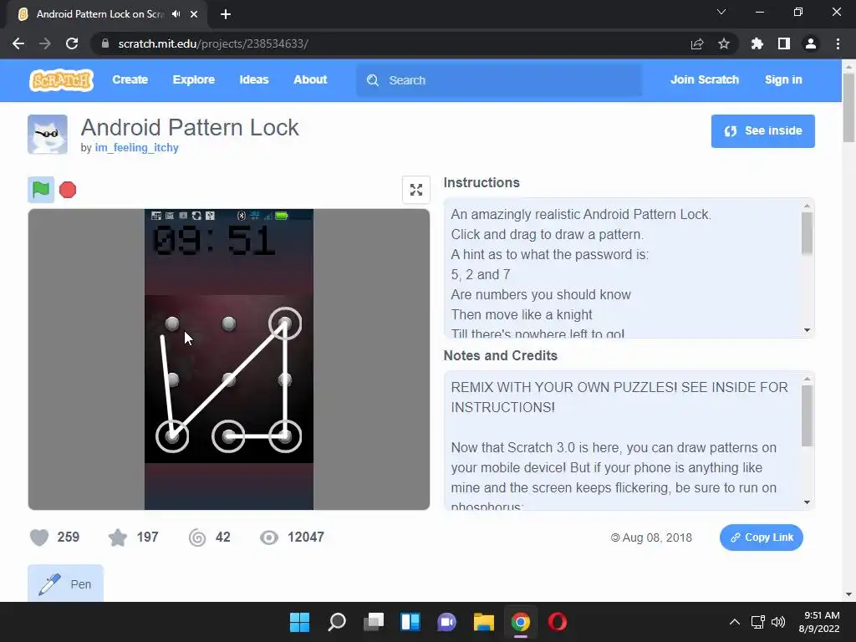Image resolution: width=856 pixels, height=642 pixels.
Task: Click the address bar URL
Action: (x=213, y=43)
